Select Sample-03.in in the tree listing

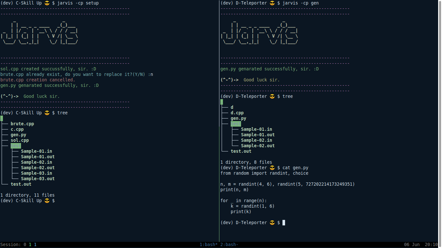click(x=37, y=173)
